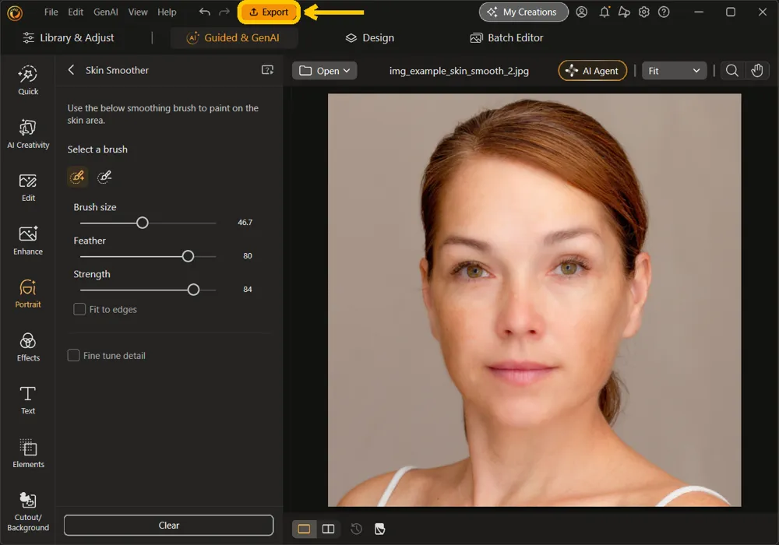
Task: Open My Creations
Action: pos(523,12)
